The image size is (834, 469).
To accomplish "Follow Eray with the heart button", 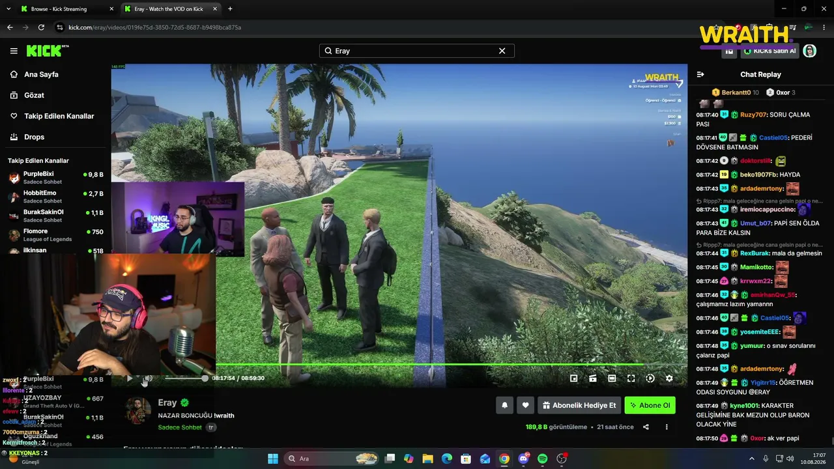I will (526, 405).
